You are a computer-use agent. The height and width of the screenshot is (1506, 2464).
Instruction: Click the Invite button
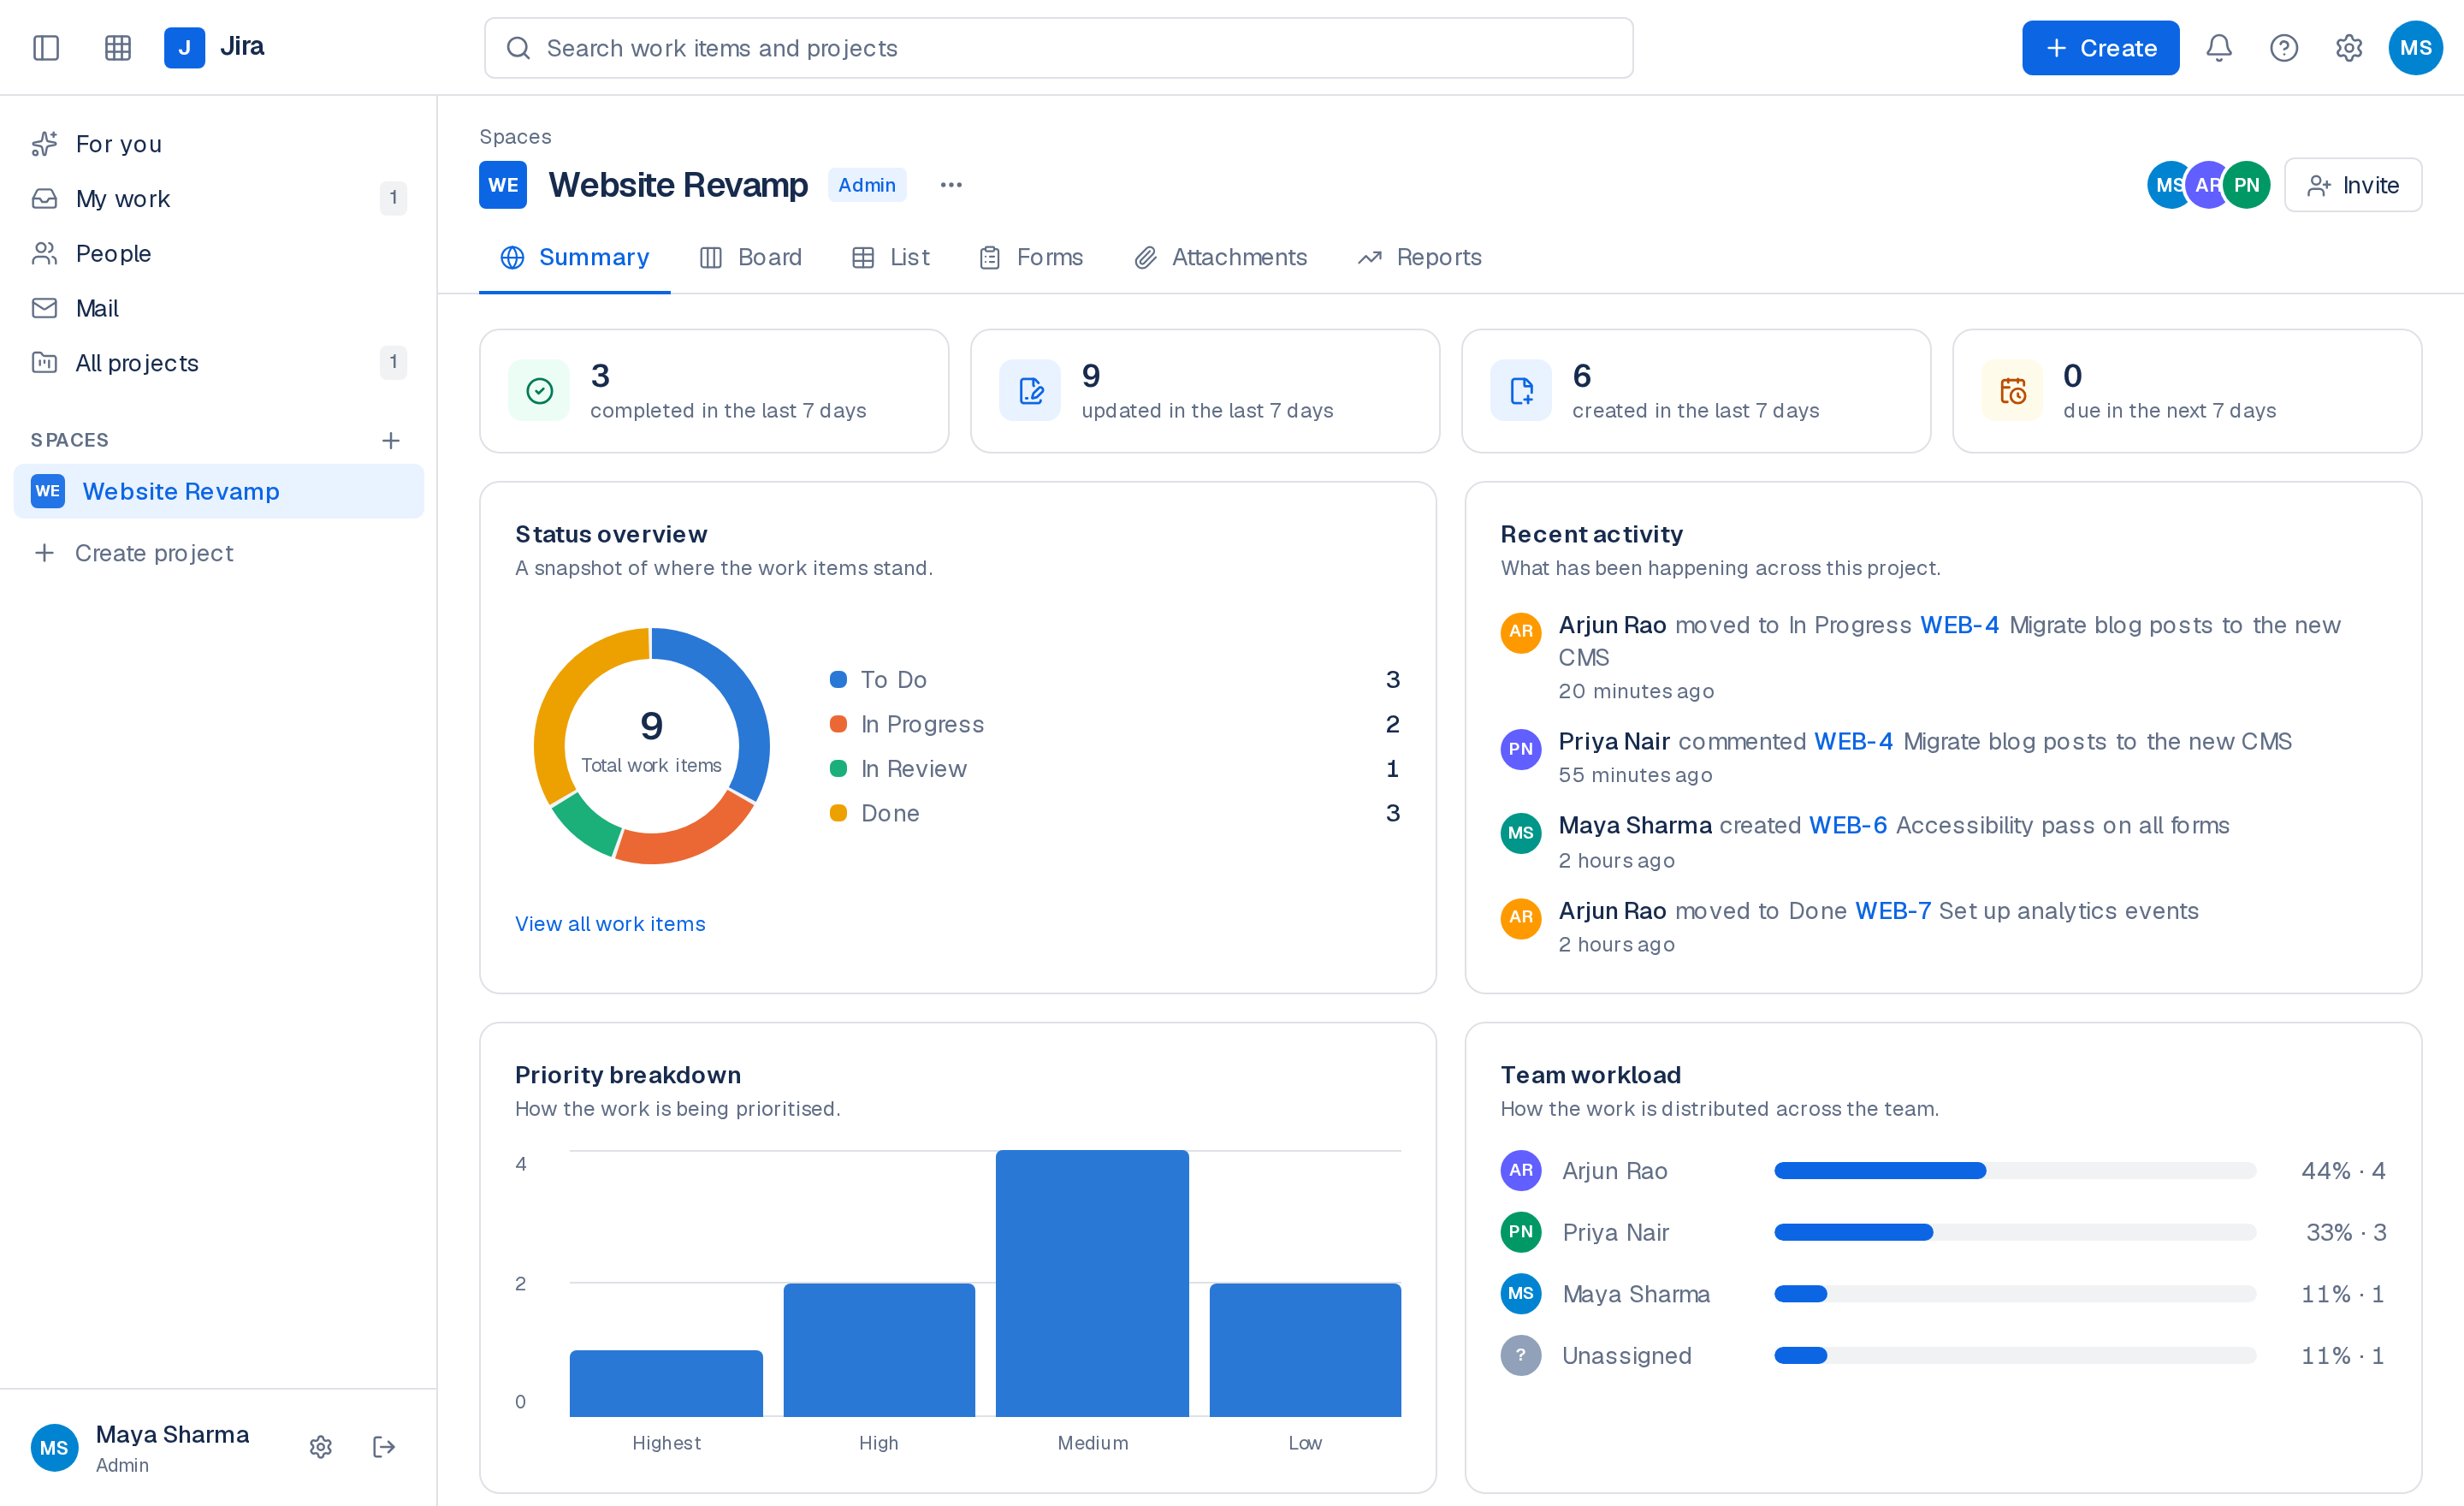point(2353,185)
